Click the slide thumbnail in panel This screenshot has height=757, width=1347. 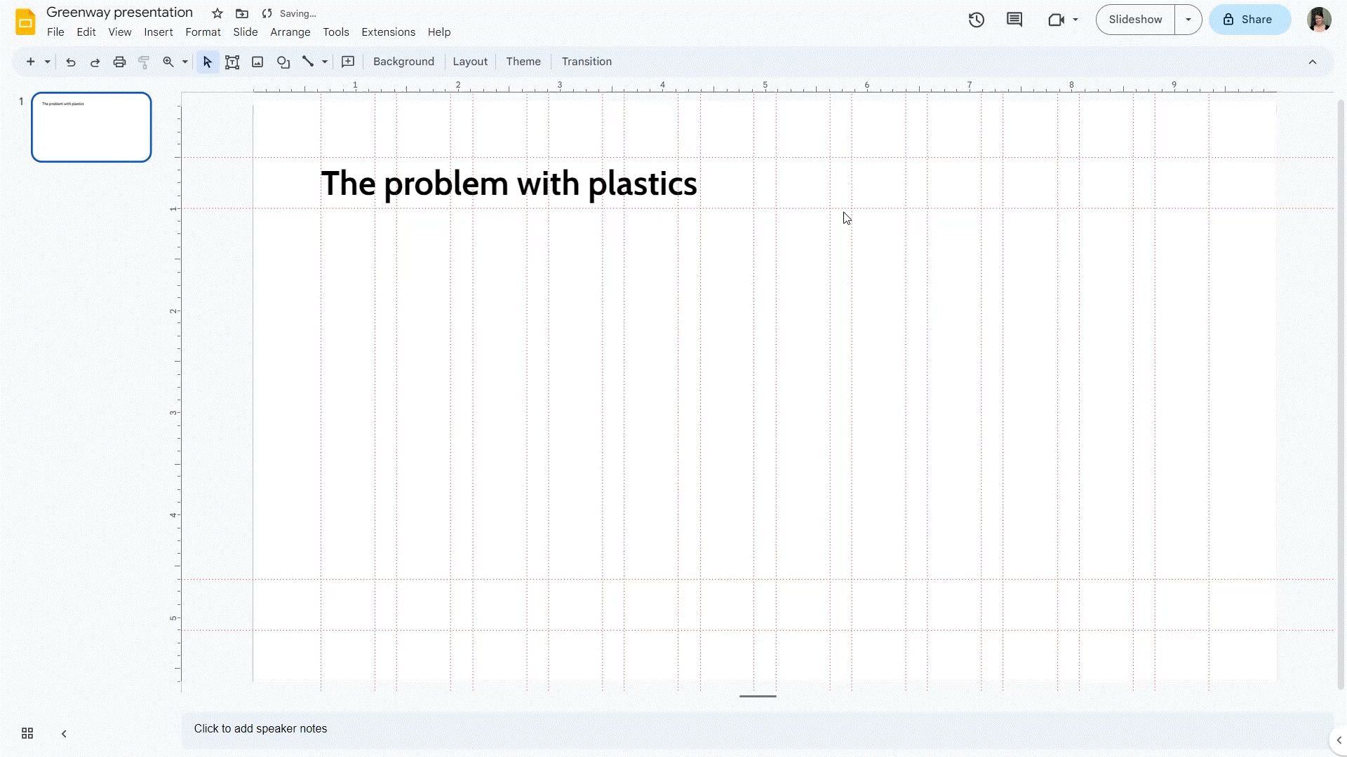pos(91,127)
